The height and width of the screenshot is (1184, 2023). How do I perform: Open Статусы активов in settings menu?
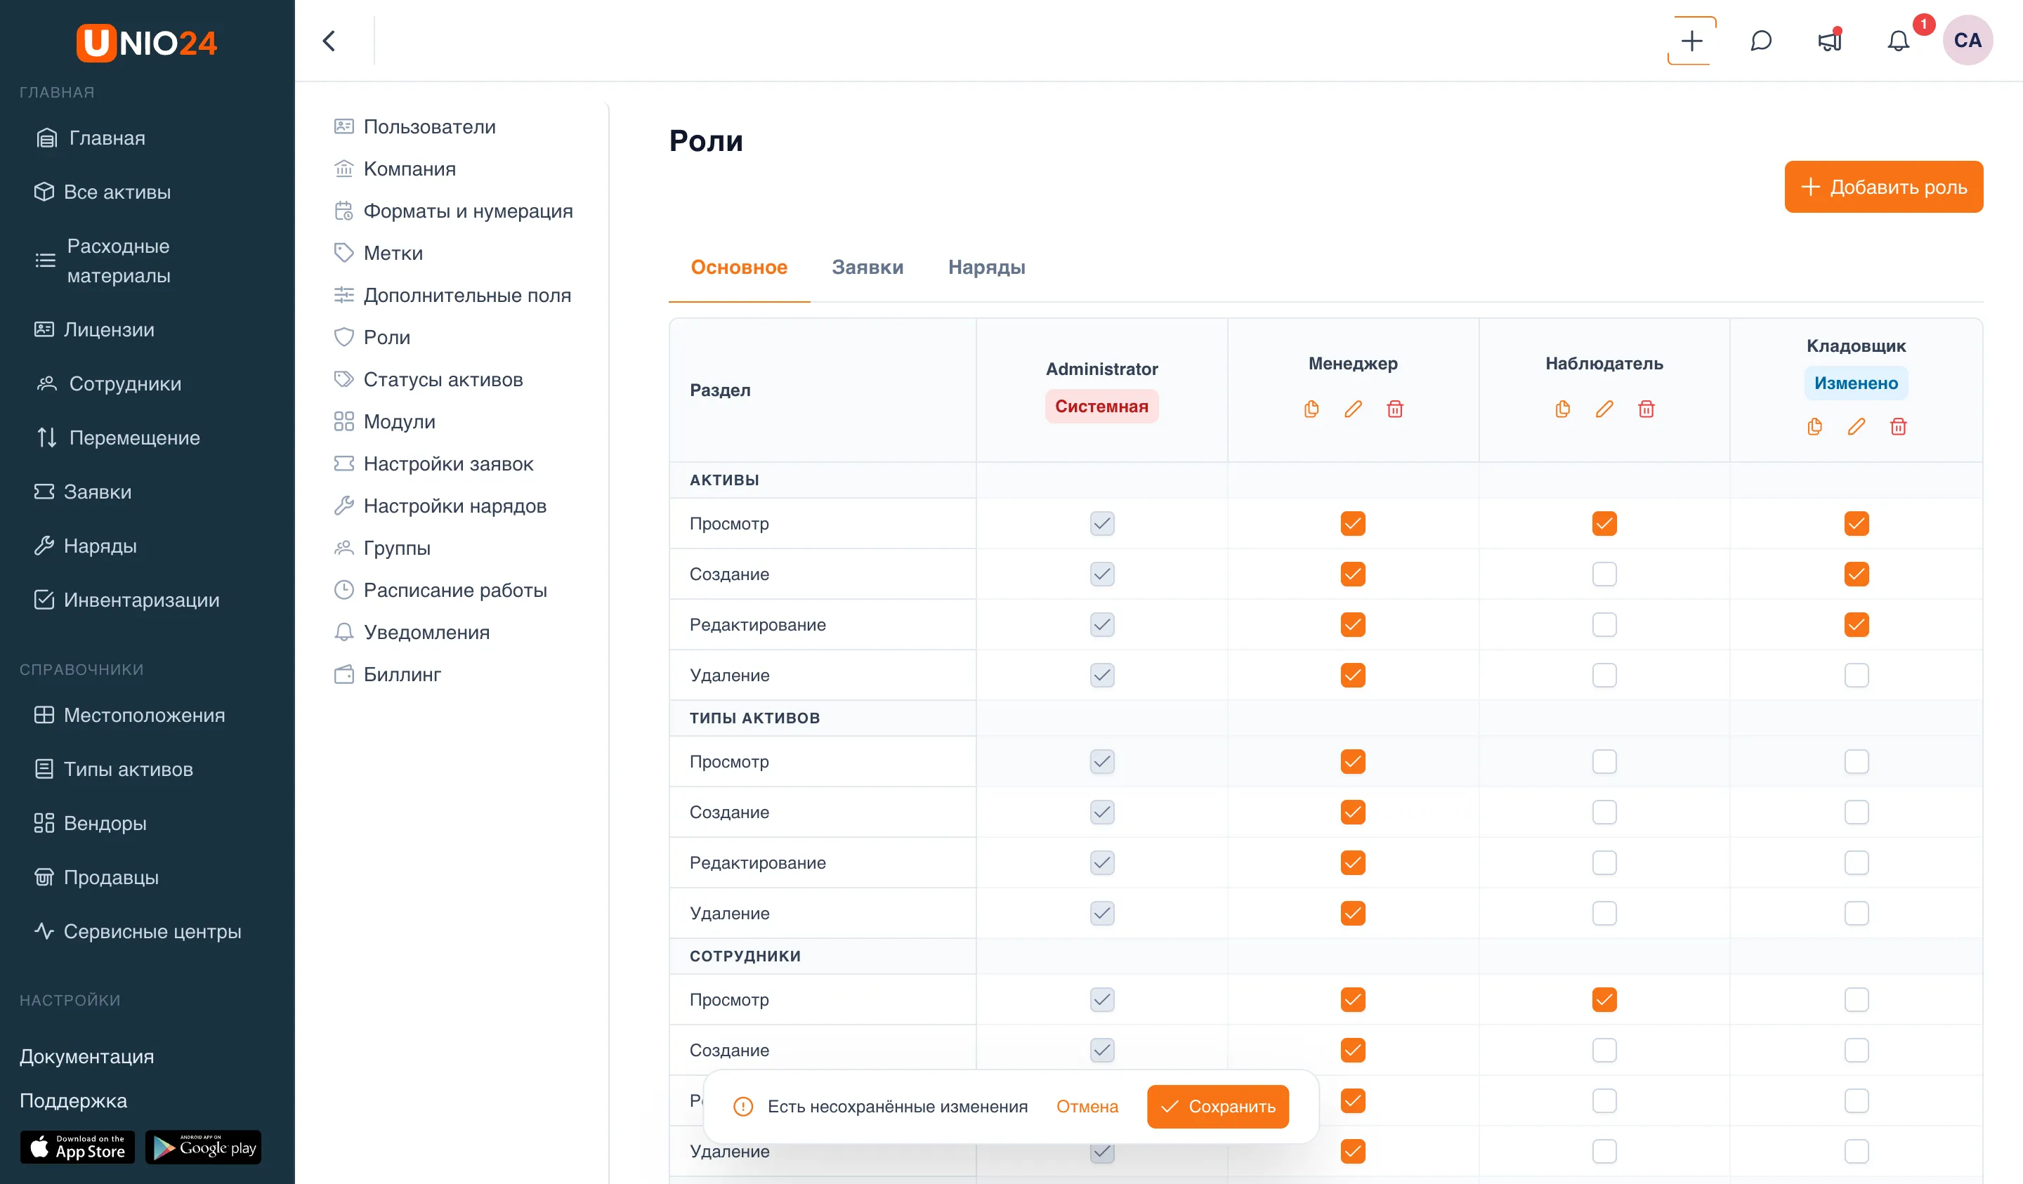coord(443,379)
